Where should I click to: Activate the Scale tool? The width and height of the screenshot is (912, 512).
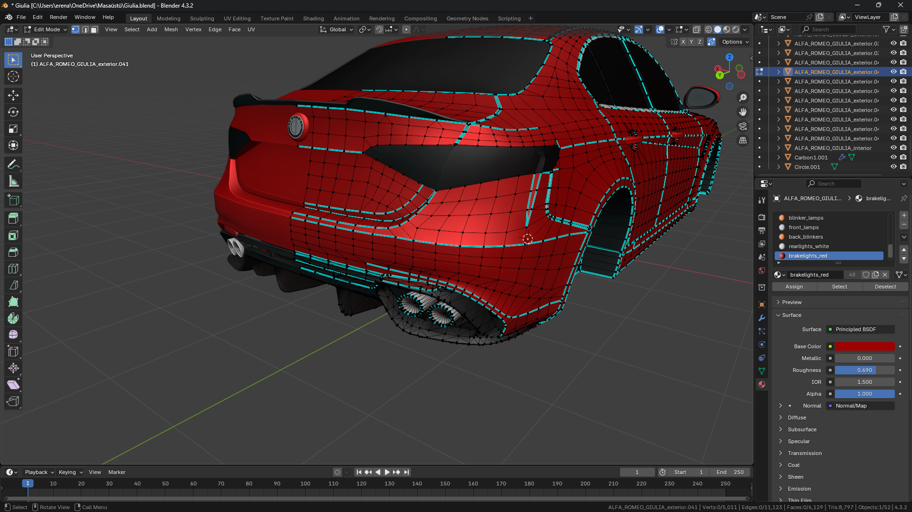(13, 129)
